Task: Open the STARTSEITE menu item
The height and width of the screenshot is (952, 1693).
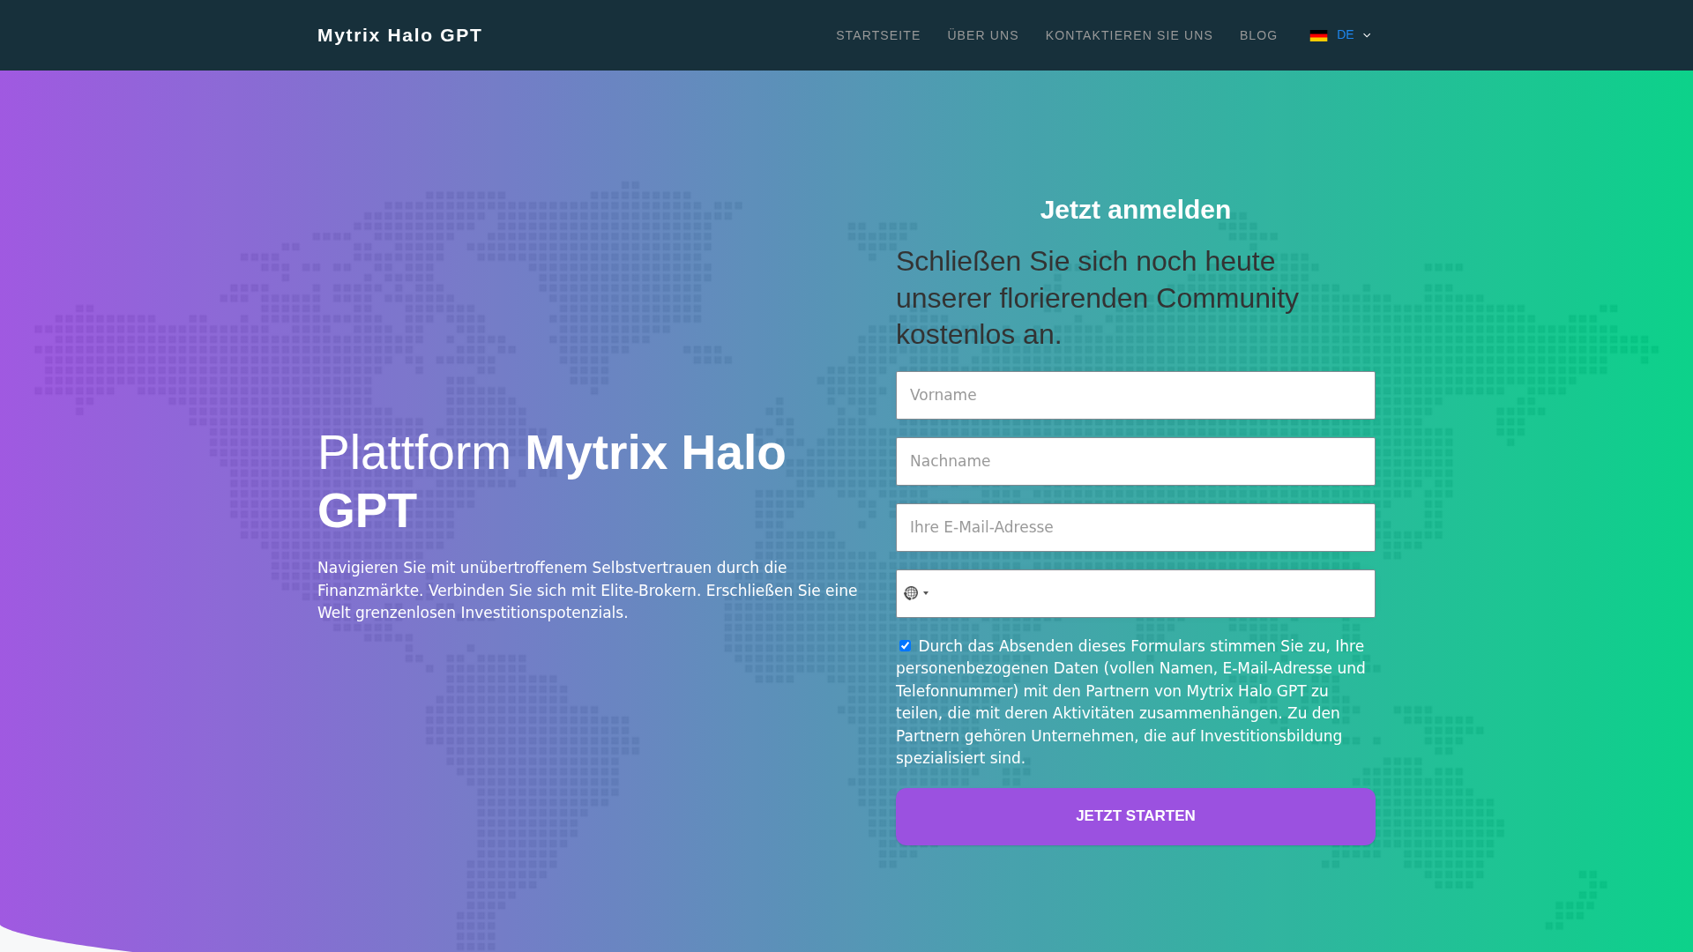Action: point(878,35)
